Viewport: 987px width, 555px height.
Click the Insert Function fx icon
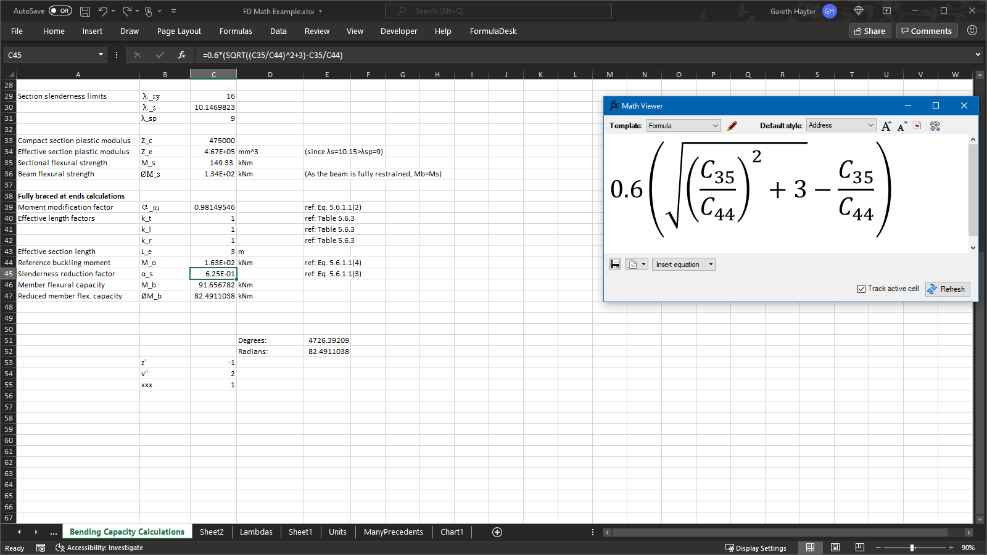(x=182, y=55)
